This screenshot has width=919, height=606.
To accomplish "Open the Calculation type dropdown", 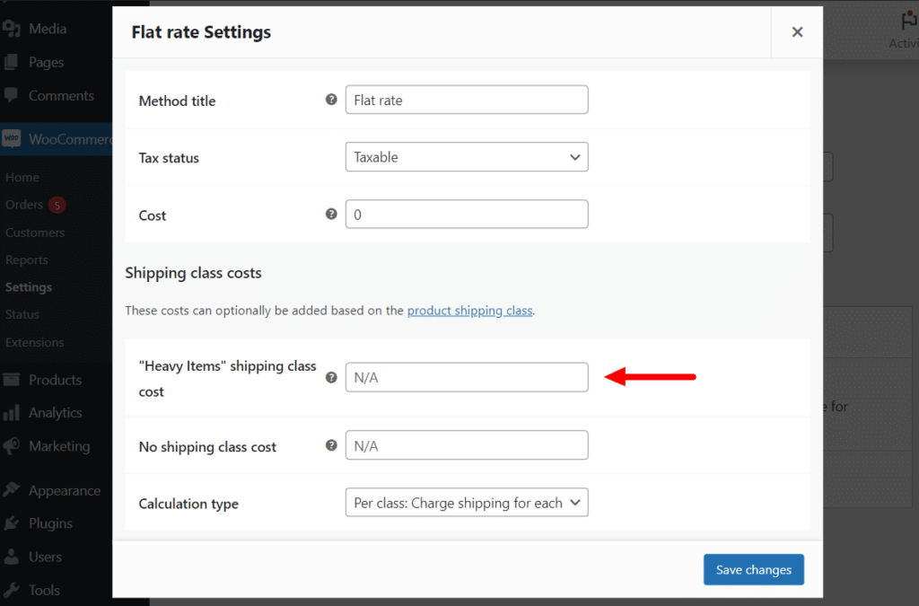I will 466,502.
